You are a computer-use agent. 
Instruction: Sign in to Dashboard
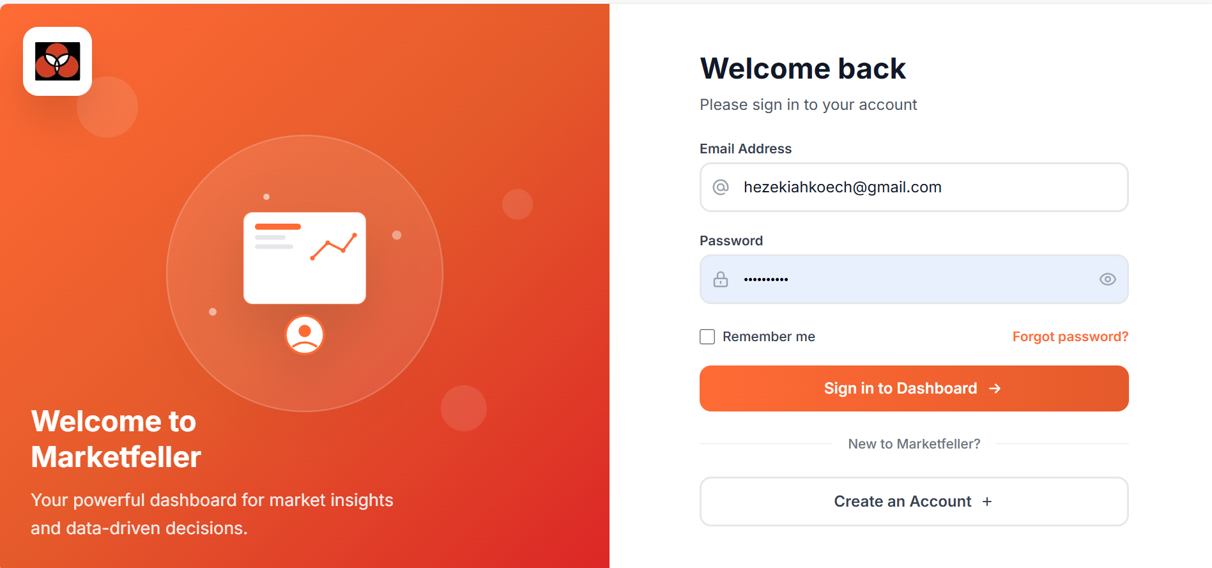(x=914, y=388)
